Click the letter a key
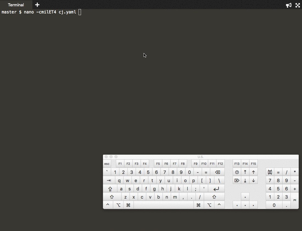302x231 pixels. coord(121,189)
